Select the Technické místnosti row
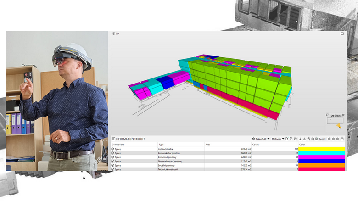The width and height of the screenshot is (358, 201). 168,169
